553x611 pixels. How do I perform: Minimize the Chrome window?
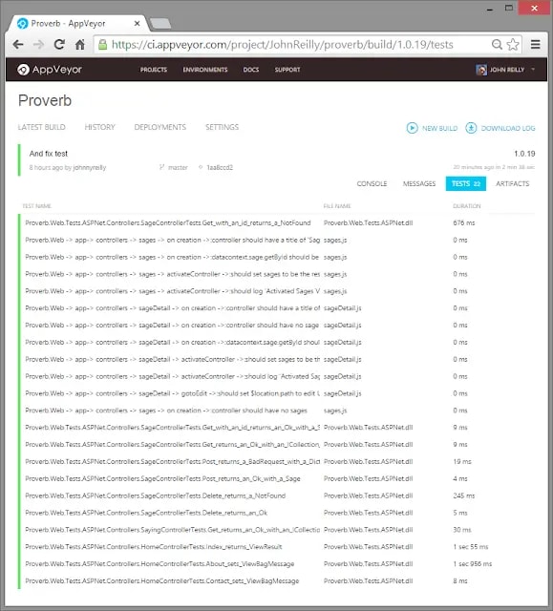pyautogui.click(x=490, y=9)
